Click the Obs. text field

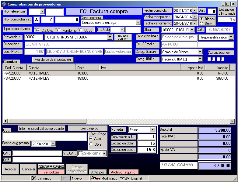[x=44, y=136]
